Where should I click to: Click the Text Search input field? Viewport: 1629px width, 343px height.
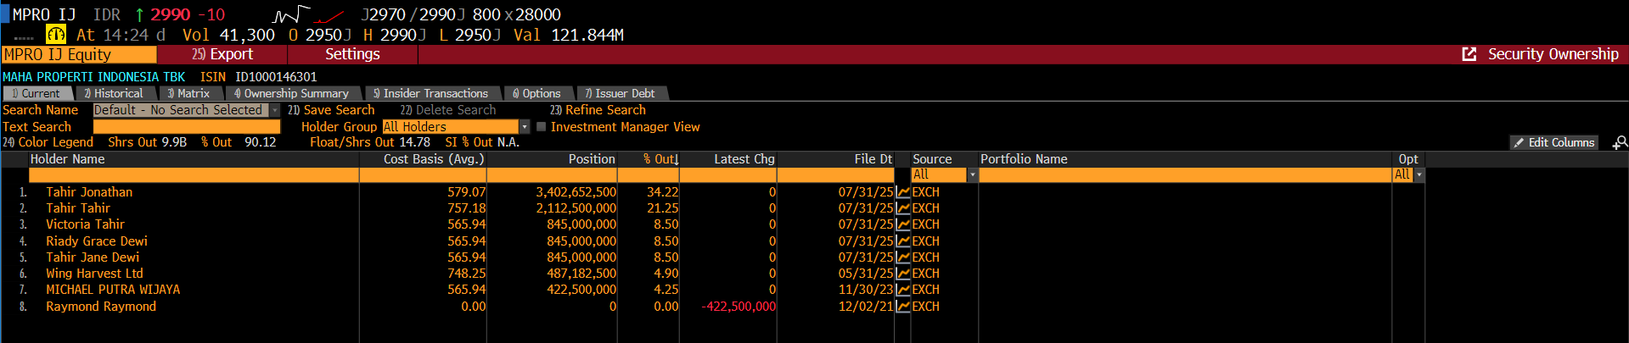point(187,127)
